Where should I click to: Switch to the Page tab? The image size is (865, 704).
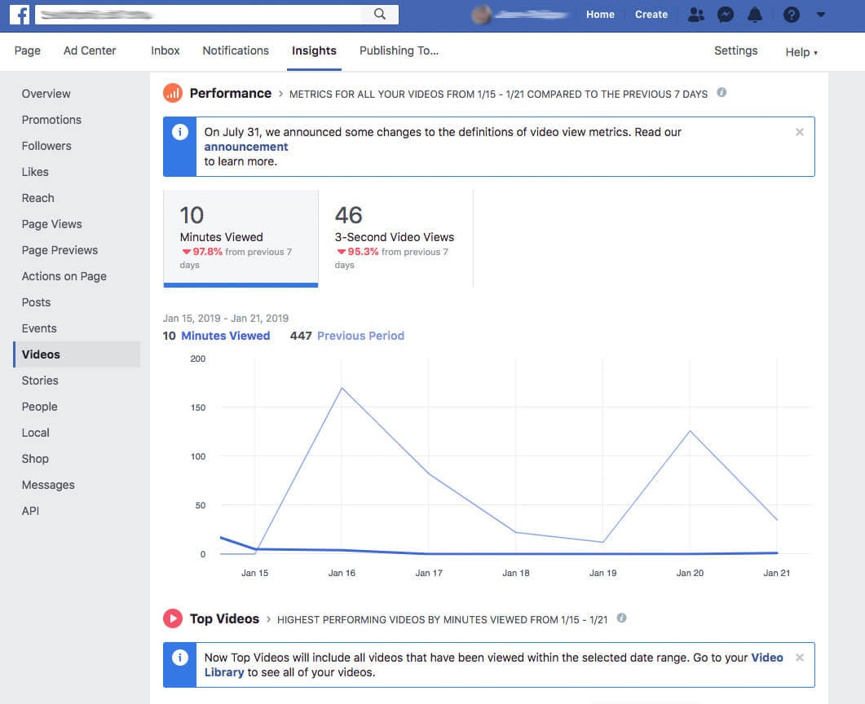(28, 51)
